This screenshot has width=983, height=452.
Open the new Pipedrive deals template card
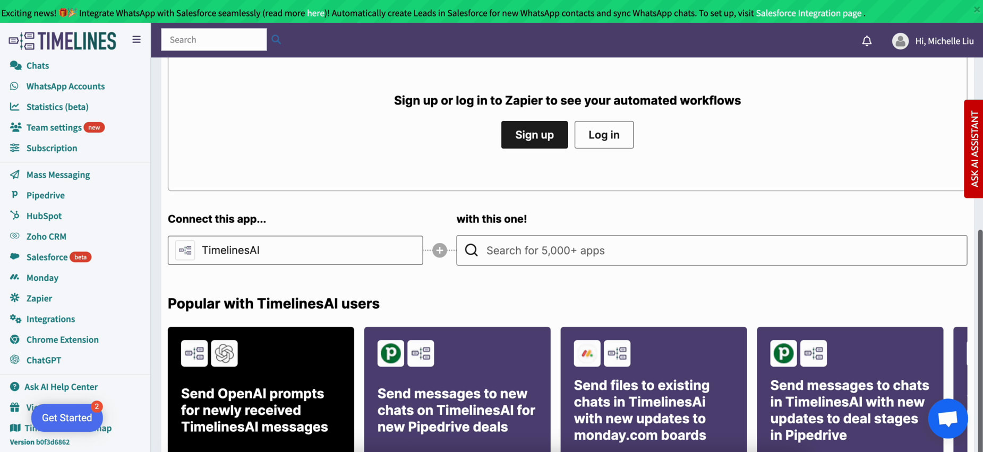click(457, 389)
